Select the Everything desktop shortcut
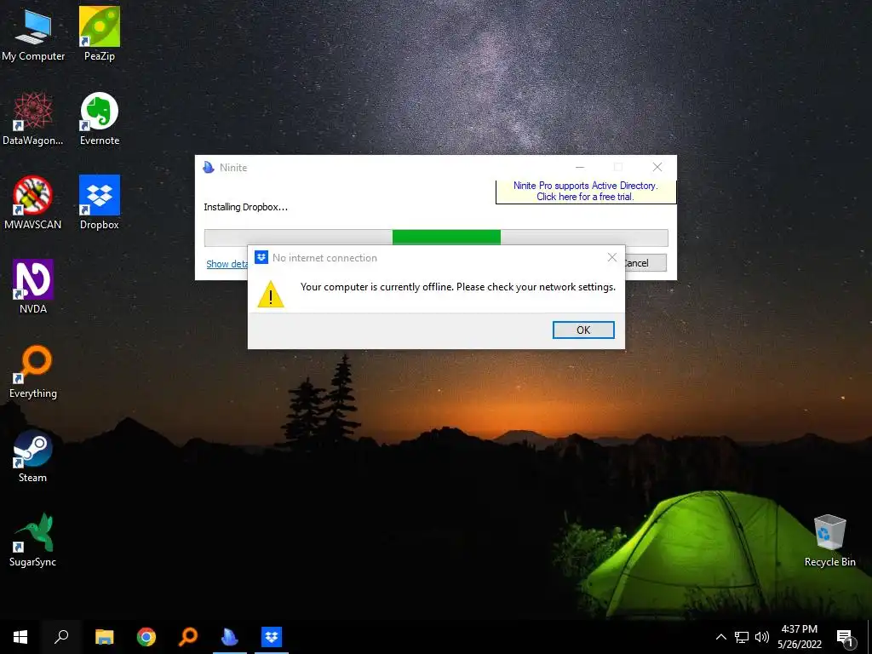 pyautogui.click(x=33, y=371)
